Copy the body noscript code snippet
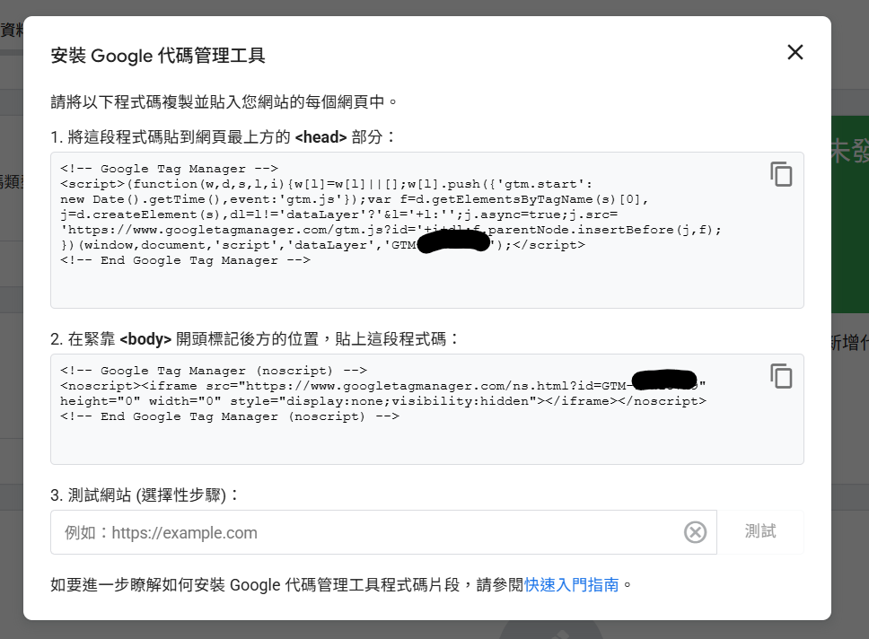Image resolution: width=869 pixels, height=639 pixels. tap(781, 376)
